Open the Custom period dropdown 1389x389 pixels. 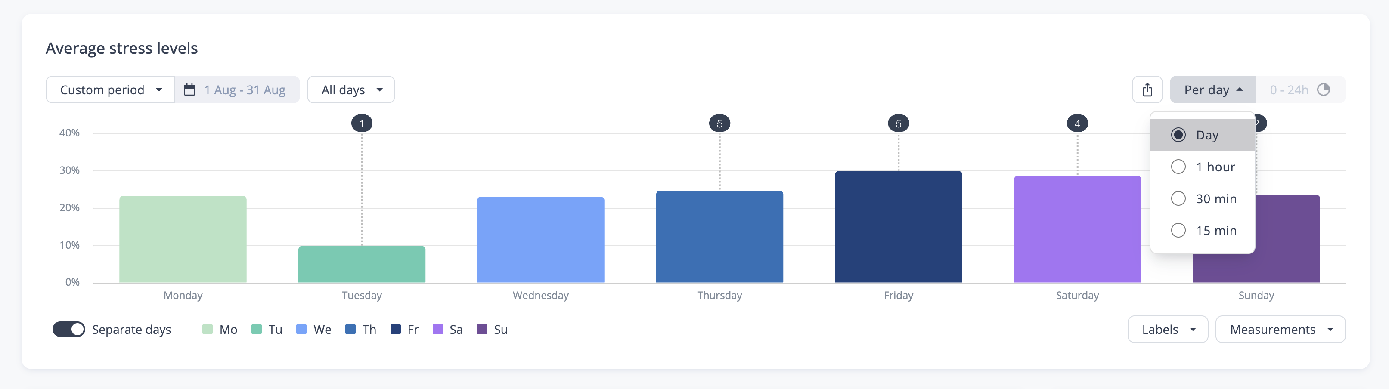[x=111, y=90]
